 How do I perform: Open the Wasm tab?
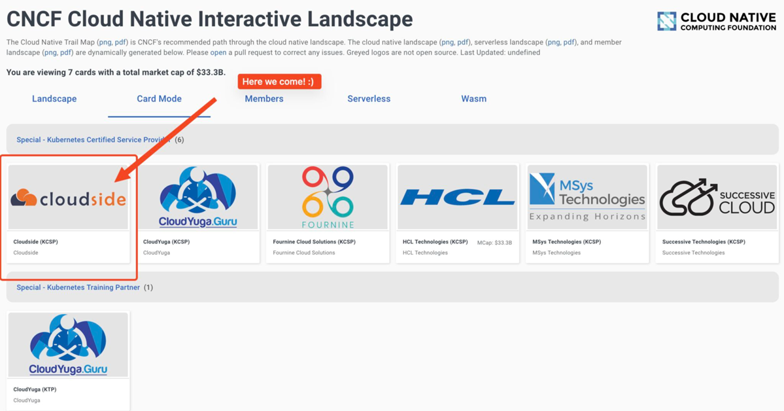tap(473, 99)
